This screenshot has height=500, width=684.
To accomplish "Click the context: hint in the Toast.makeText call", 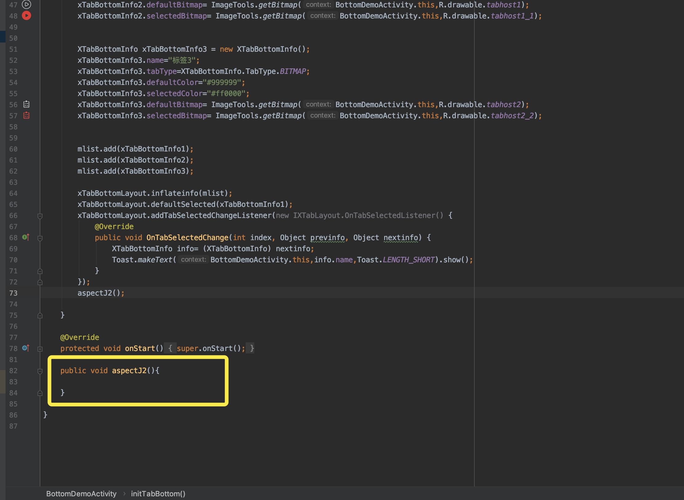I will tap(193, 260).
